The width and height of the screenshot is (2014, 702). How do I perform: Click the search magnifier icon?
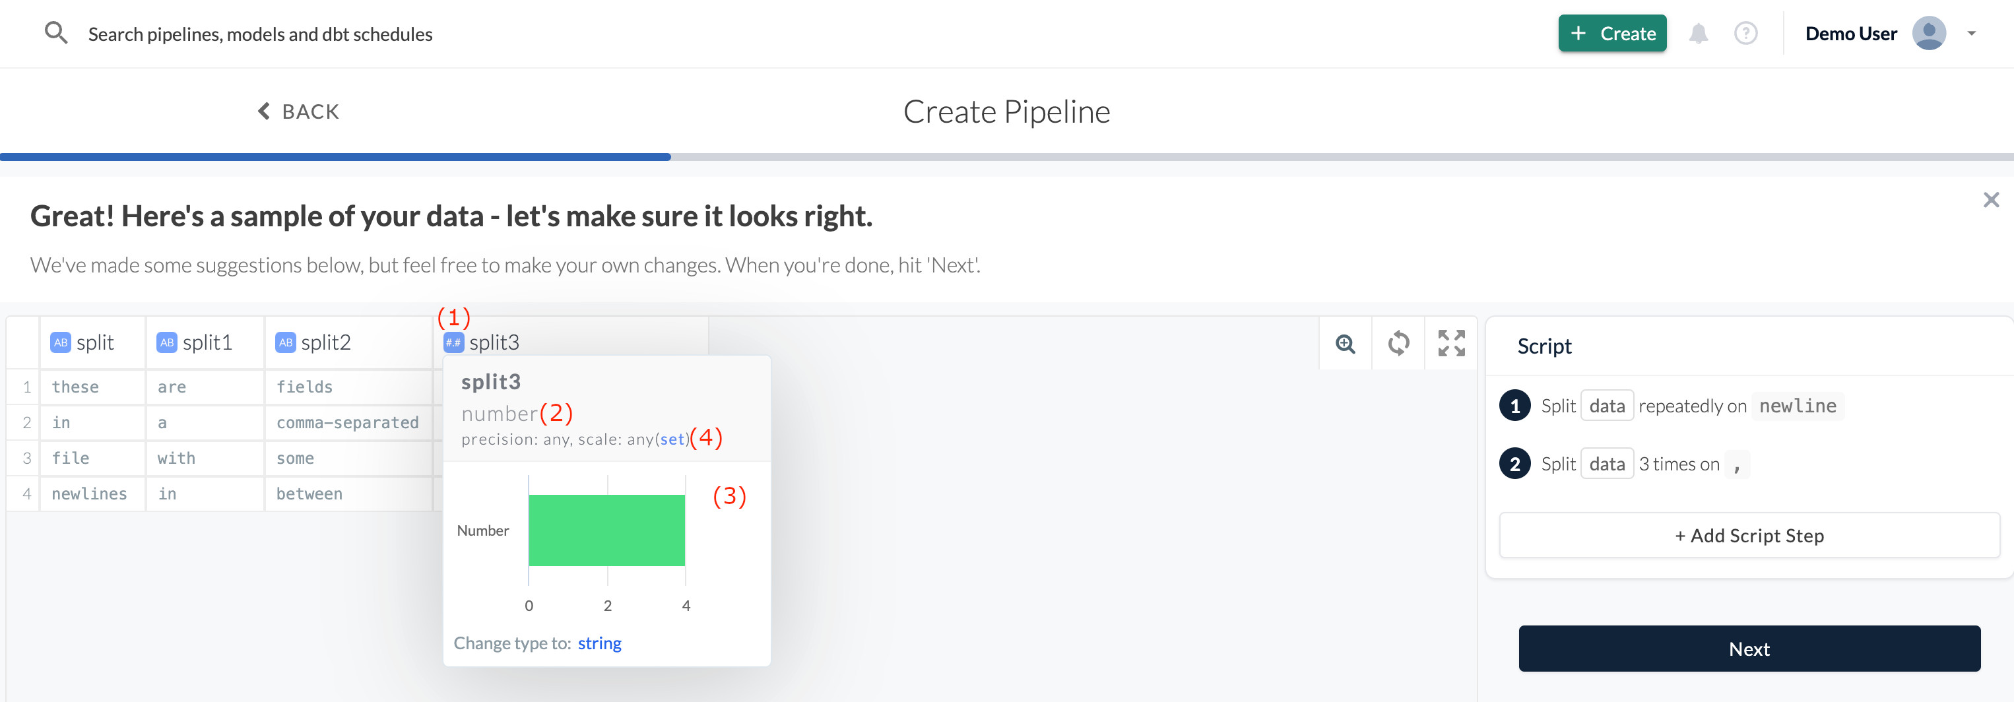55,34
